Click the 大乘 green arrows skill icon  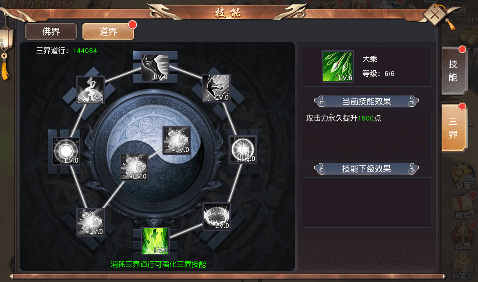pyautogui.click(x=338, y=67)
